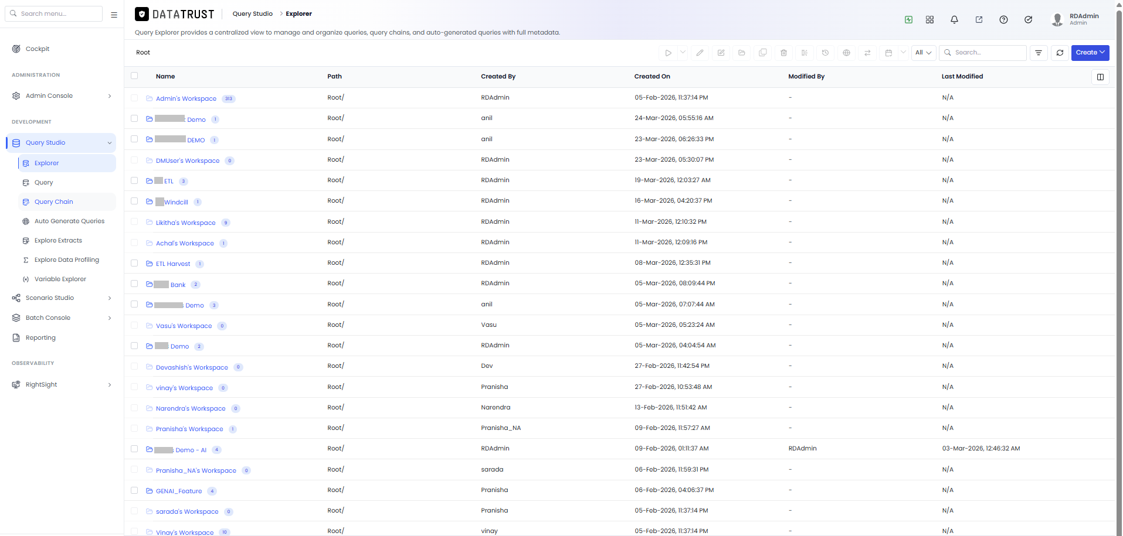Open the sarada's Workspace folder
The height and width of the screenshot is (536, 1123).
(187, 511)
